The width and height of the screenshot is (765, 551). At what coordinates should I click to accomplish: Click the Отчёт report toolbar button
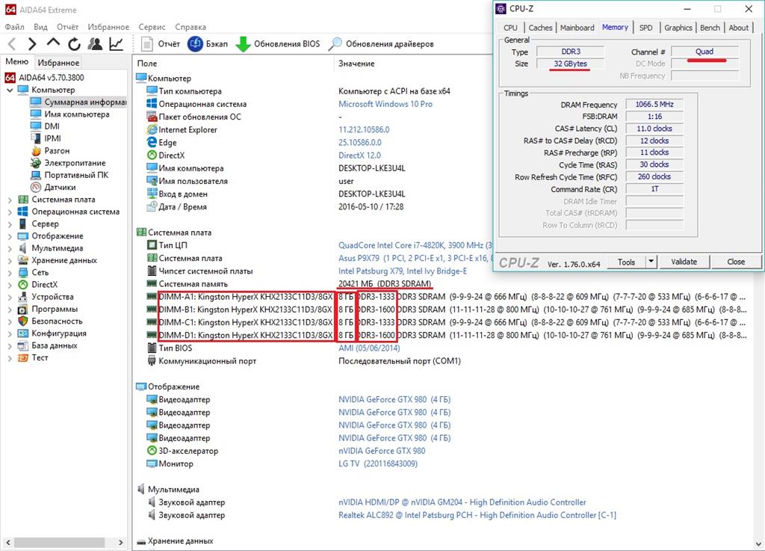point(161,44)
